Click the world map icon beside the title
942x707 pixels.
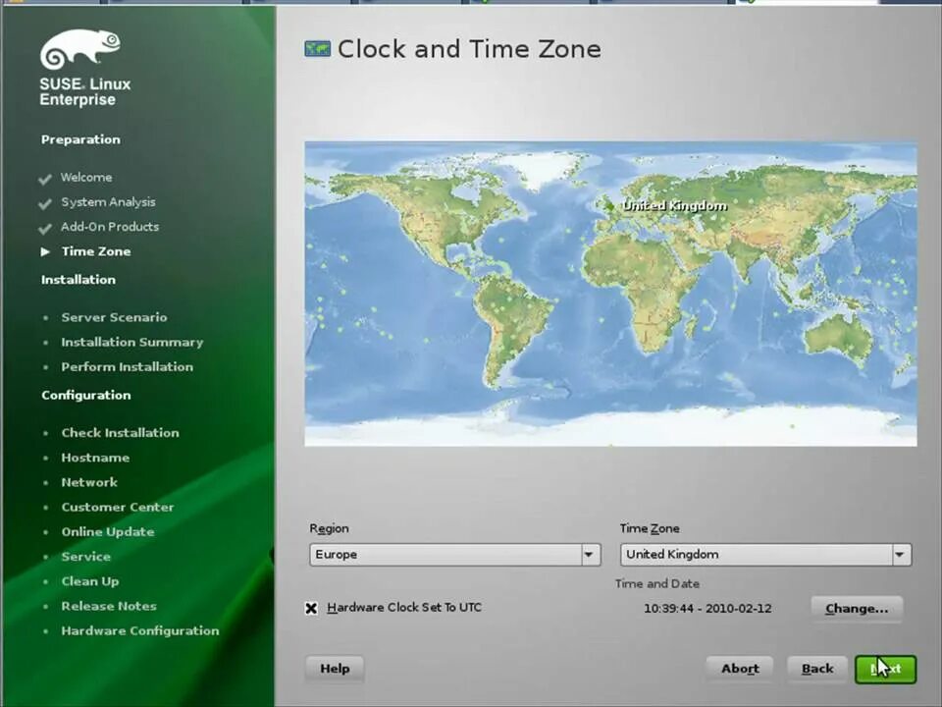pos(317,49)
